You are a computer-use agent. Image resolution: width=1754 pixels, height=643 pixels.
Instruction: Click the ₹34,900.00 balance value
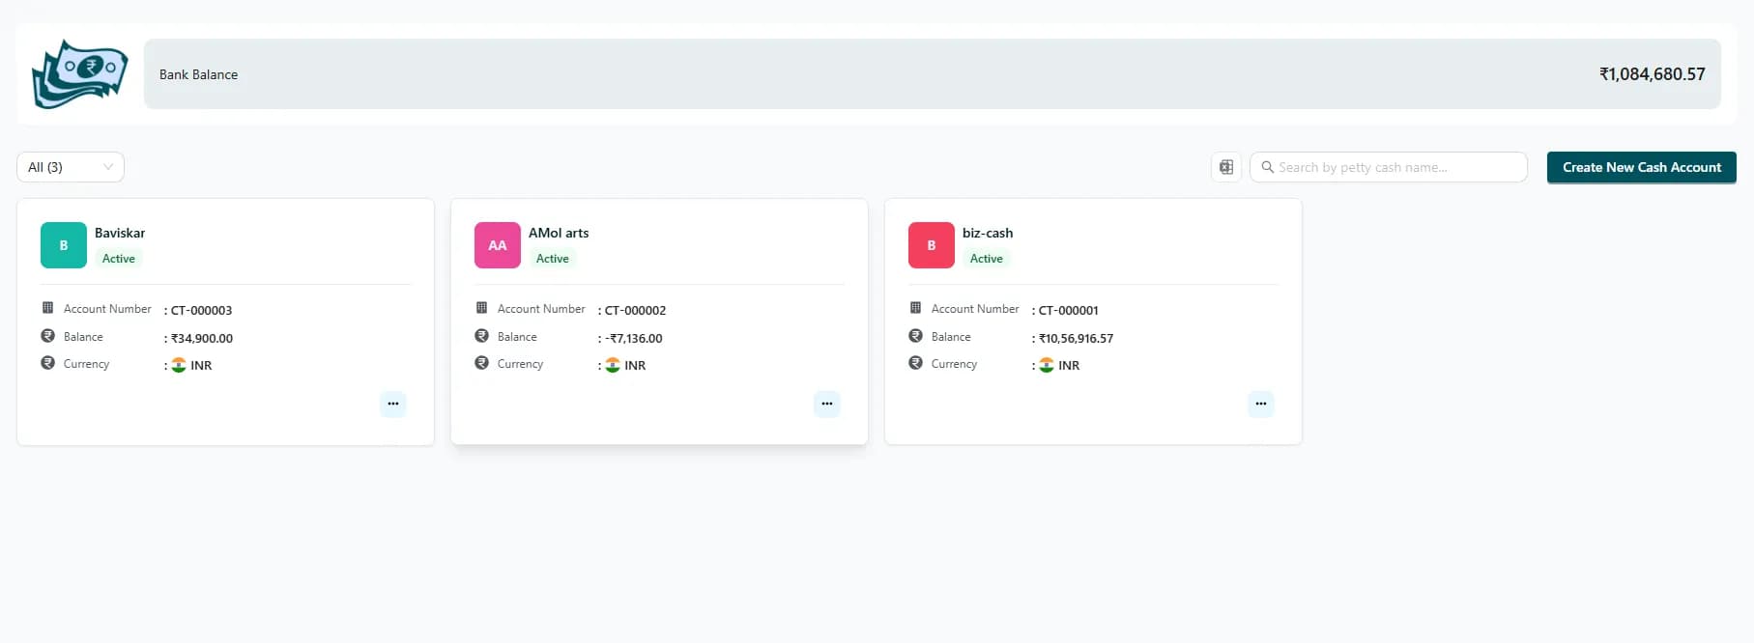click(x=202, y=338)
